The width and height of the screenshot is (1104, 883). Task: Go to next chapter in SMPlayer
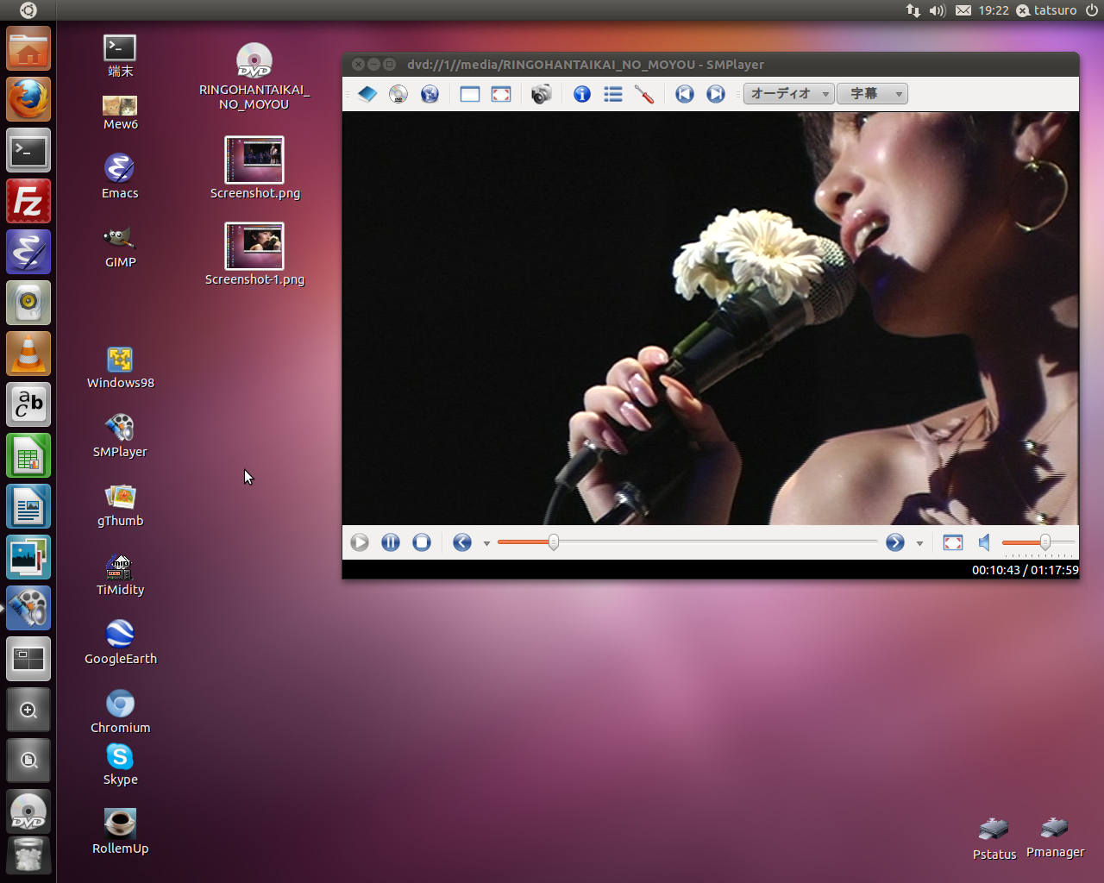point(716,94)
